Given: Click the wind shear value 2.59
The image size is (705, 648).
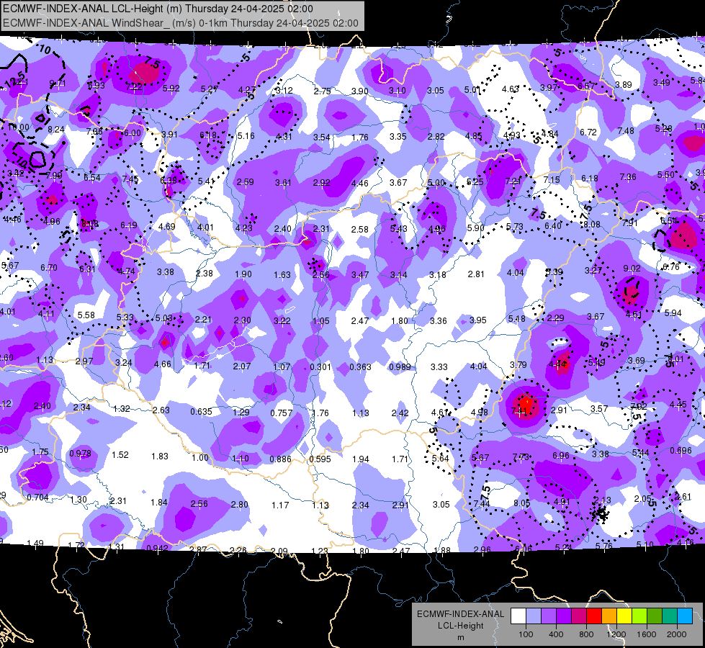Looking at the screenshot, I should click(x=245, y=182).
